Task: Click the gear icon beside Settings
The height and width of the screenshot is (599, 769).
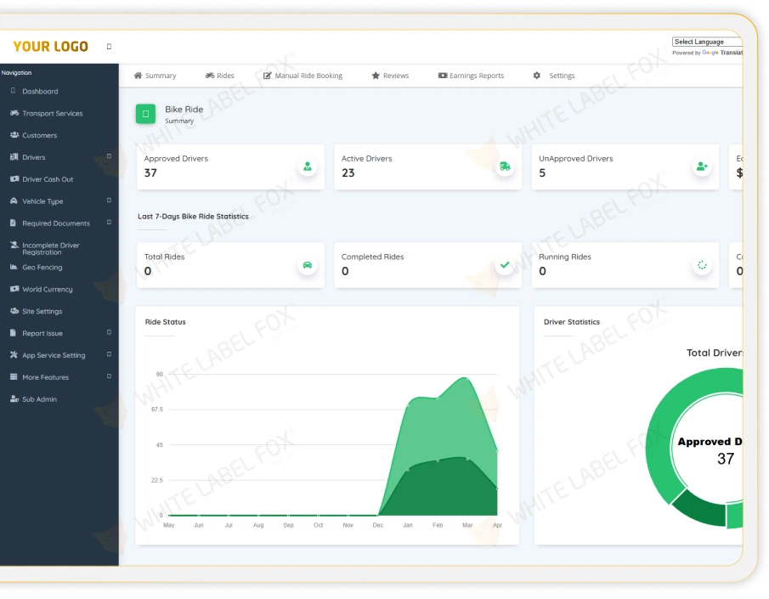Action: pos(537,76)
